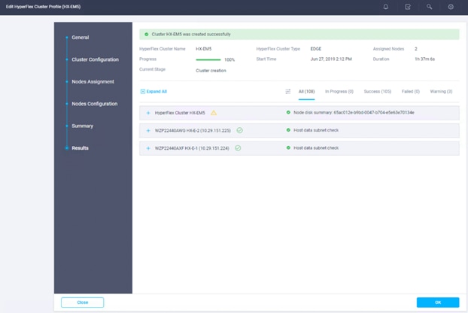Open the tasks clipboard icon in header
The height and width of the screenshot is (313, 468).
pos(408,7)
